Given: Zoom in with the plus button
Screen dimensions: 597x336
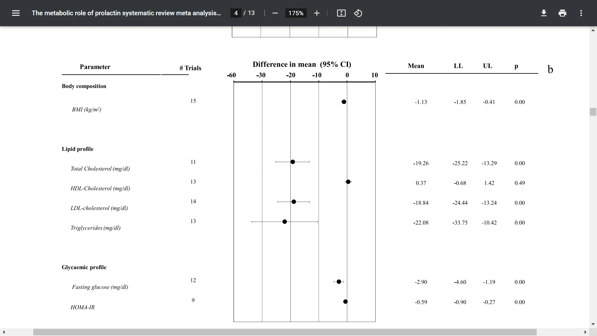Looking at the screenshot, I should click(x=317, y=13).
